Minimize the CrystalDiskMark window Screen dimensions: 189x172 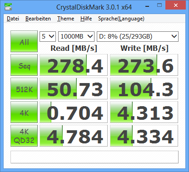click(x=147, y=6)
